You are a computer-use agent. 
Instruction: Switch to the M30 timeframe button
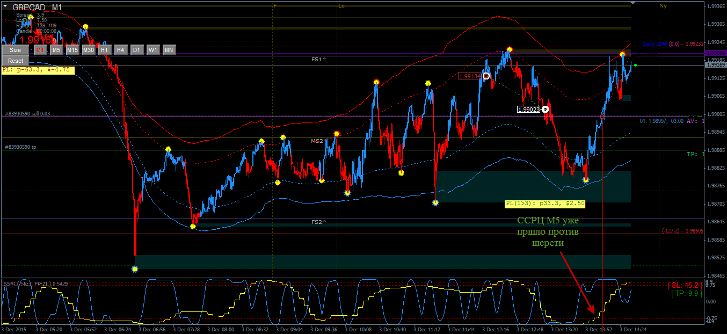(x=89, y=50)
